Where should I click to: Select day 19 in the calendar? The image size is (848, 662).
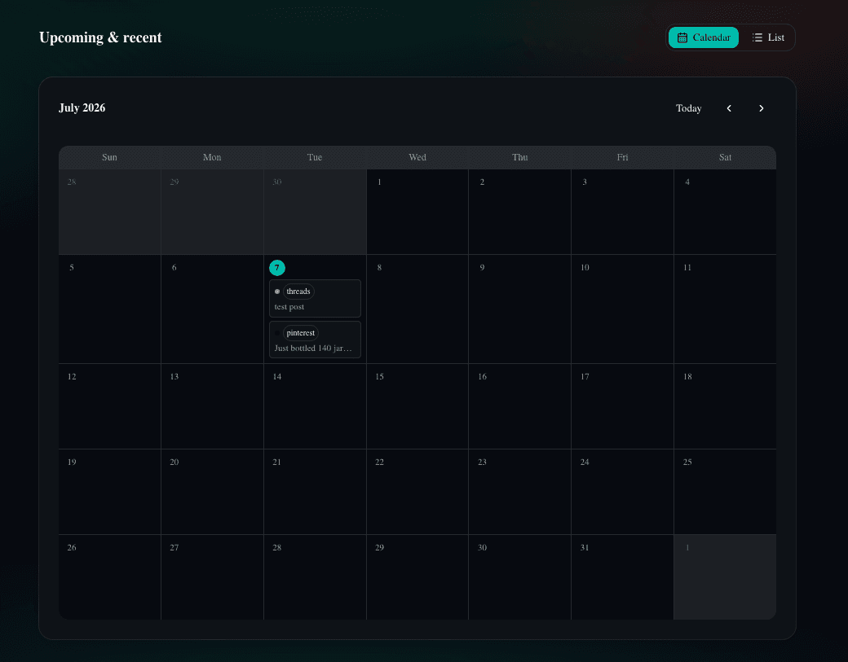[110, 492]
